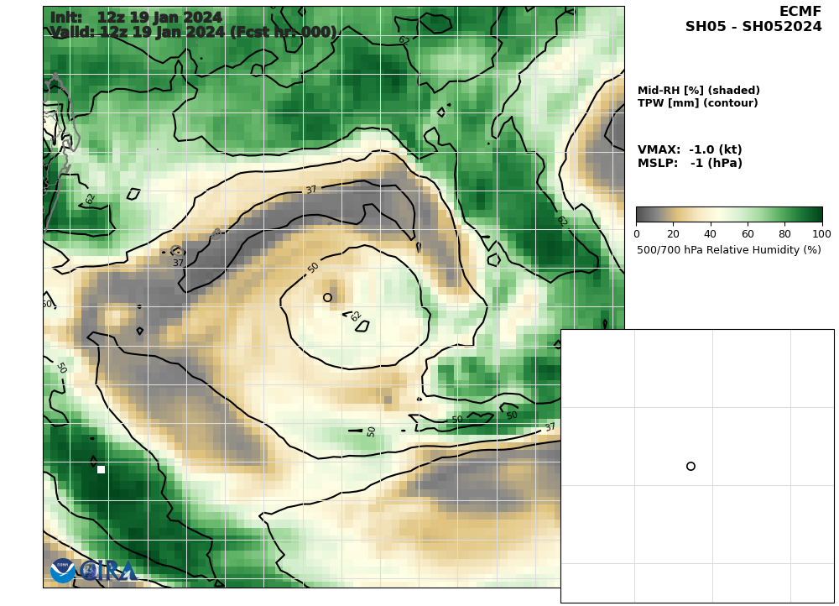Image resolution: width=839 pixels, height=606 pixels.
Task: Click the small white square in green area
Action: [102, 469]
